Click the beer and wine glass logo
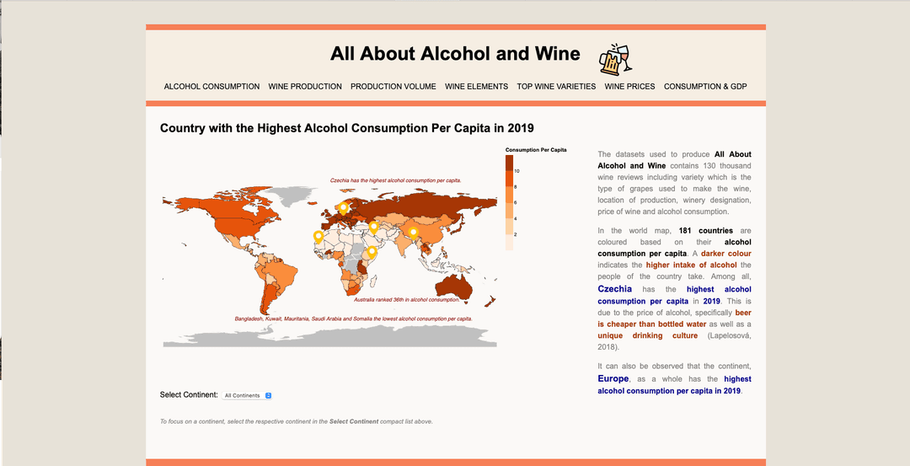This screenshot has width=910, height=466. 615,57
